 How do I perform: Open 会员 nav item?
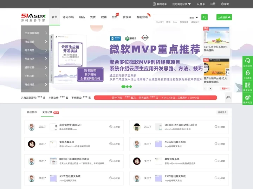point(115,17)
